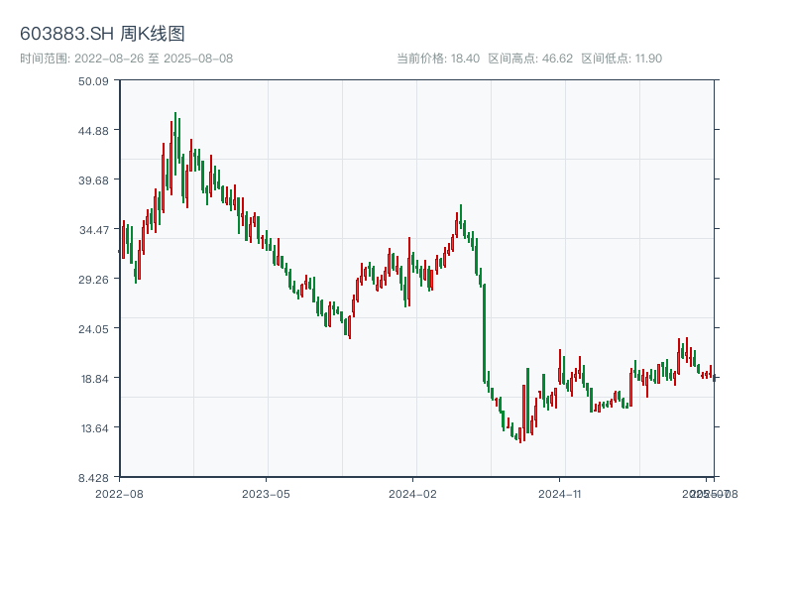Click the 603883.SH 周K线图 chart title
Viewport: 793px width, 595px height.
(x=102, y=34)
